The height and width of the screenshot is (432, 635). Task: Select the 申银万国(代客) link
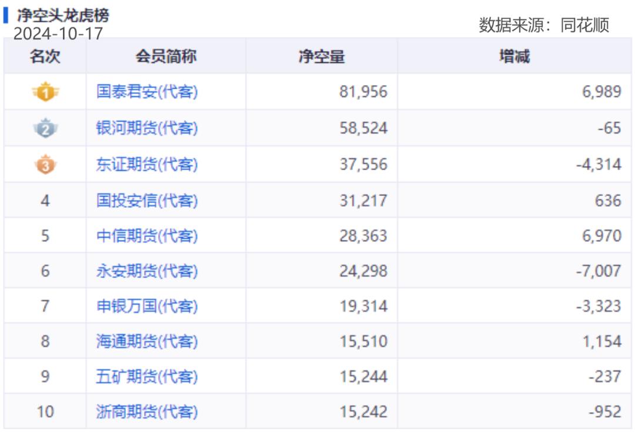point(147,306)
